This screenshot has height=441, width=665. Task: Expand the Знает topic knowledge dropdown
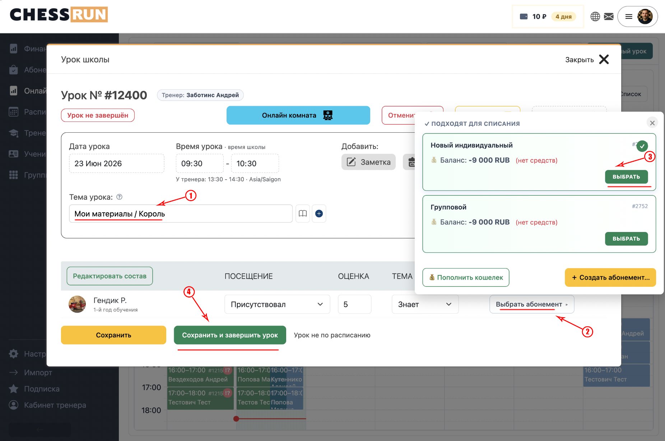point(425,304)
